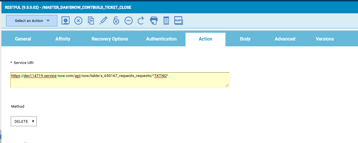Click the circled minus delete icon

[x=128, y=21]
